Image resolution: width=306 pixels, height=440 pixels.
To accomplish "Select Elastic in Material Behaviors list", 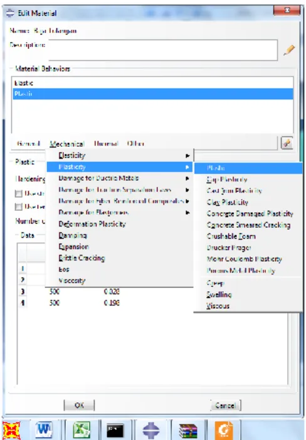I will [153, 83].
